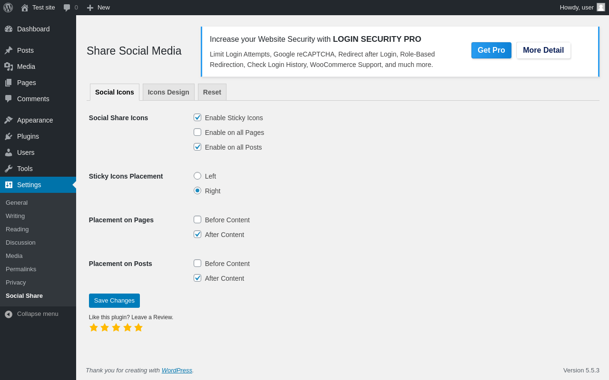Click the fourth review star
Screen dimensions: 609x380
point(128,327)
